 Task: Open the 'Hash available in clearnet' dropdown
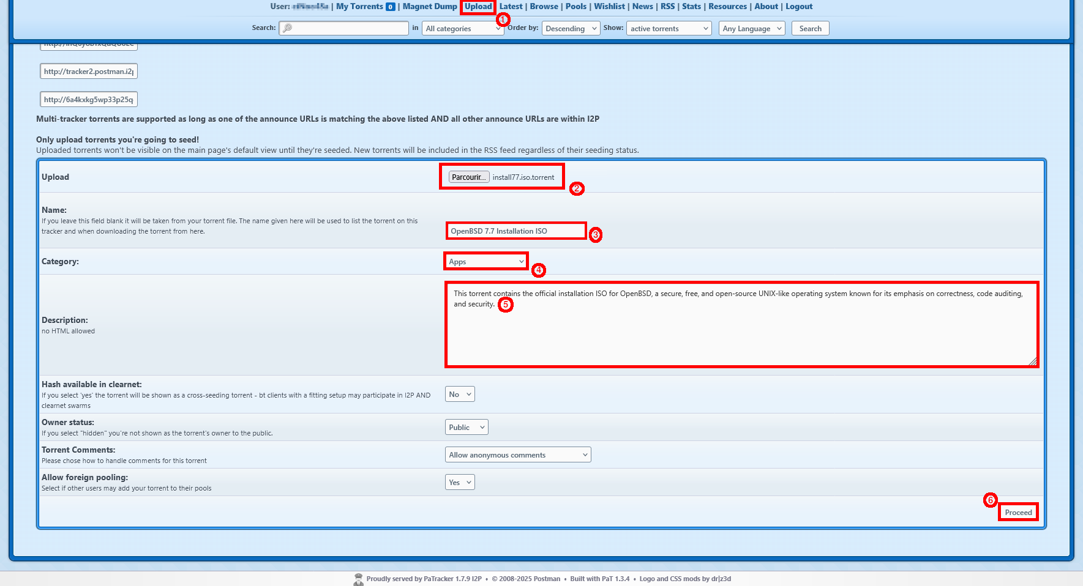pos(459,394)
